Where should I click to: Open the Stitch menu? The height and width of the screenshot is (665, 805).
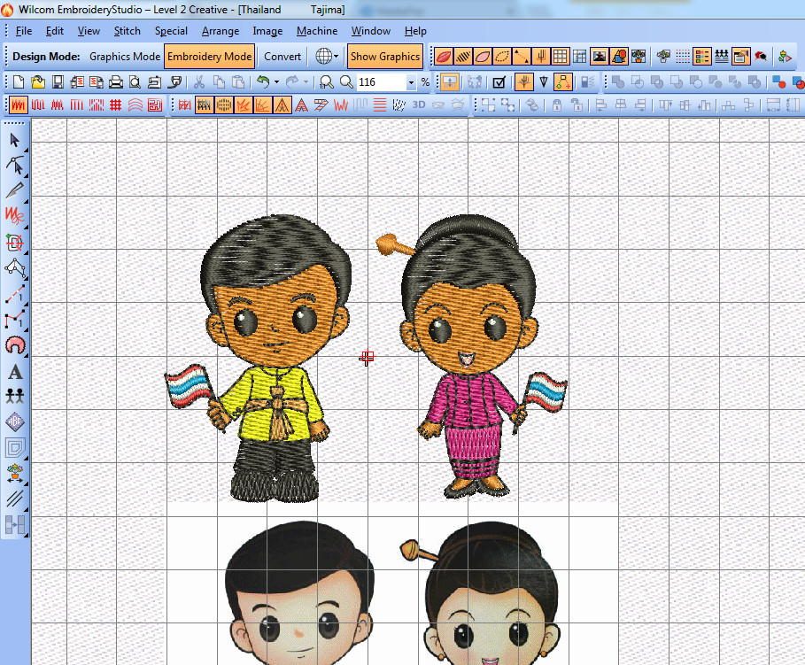coord(128,31)
